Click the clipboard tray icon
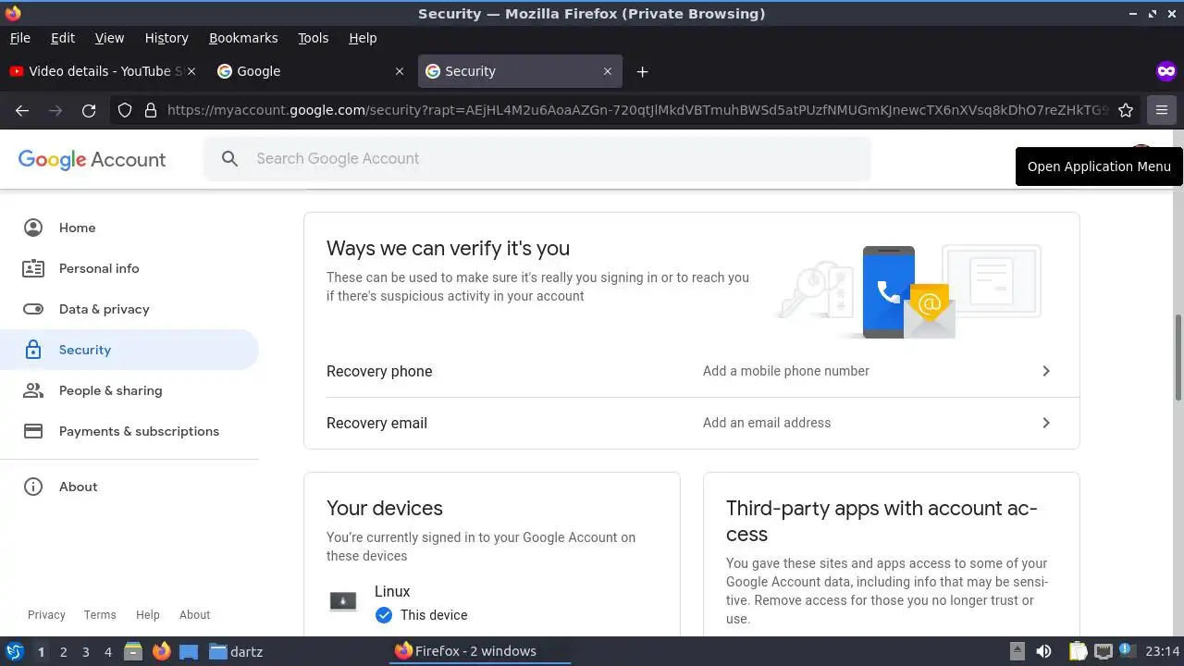This screenshot has width=1184, height=666. (1078, 651)
